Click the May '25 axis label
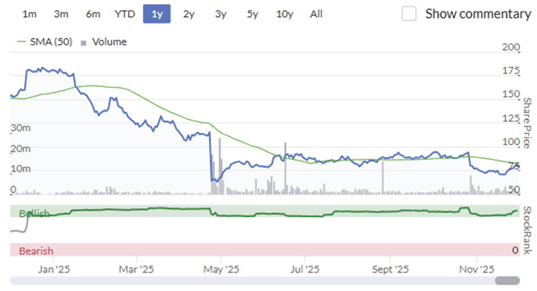This screenshot has height=291, width=537. pyautogui.click(x=221, y=269)
